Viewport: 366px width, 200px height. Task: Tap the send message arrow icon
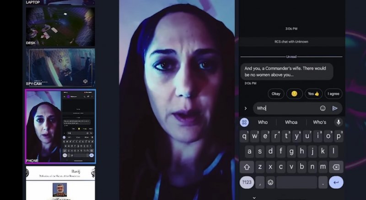(x=335, y=108)
